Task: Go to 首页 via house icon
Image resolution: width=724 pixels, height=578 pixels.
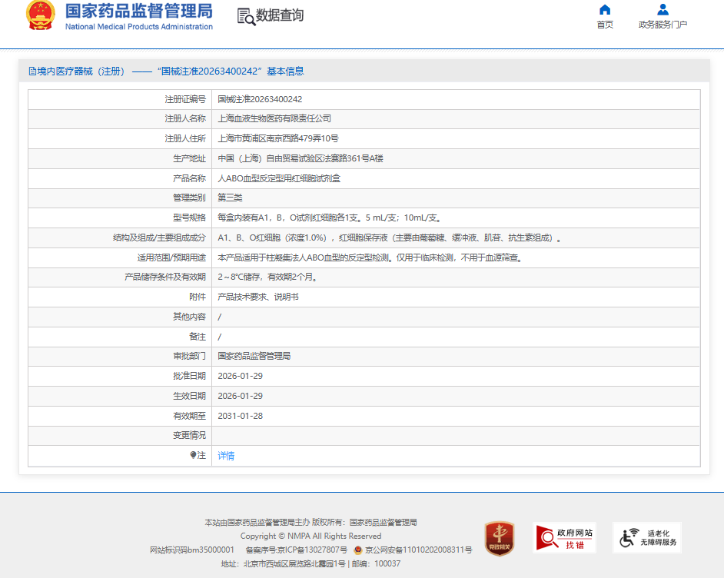Action: pos(605,10)
